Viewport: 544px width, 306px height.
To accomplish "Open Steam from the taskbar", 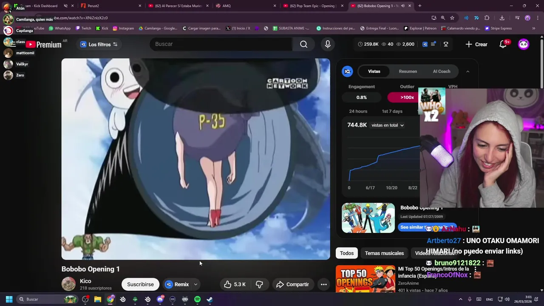I will tap(210, 299).
